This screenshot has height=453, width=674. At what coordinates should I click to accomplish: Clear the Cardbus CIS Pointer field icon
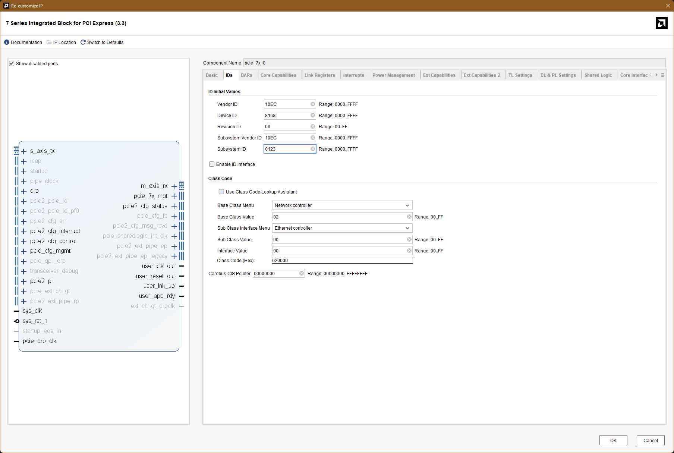[x=302, y=274]
